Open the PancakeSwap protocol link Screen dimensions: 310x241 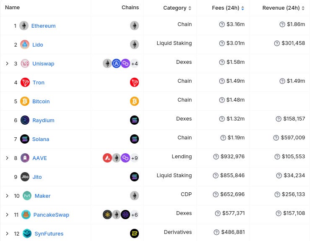[x=51, y=215]
